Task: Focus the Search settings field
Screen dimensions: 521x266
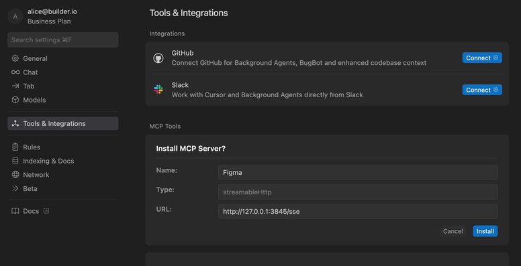Action: (63, 40)
